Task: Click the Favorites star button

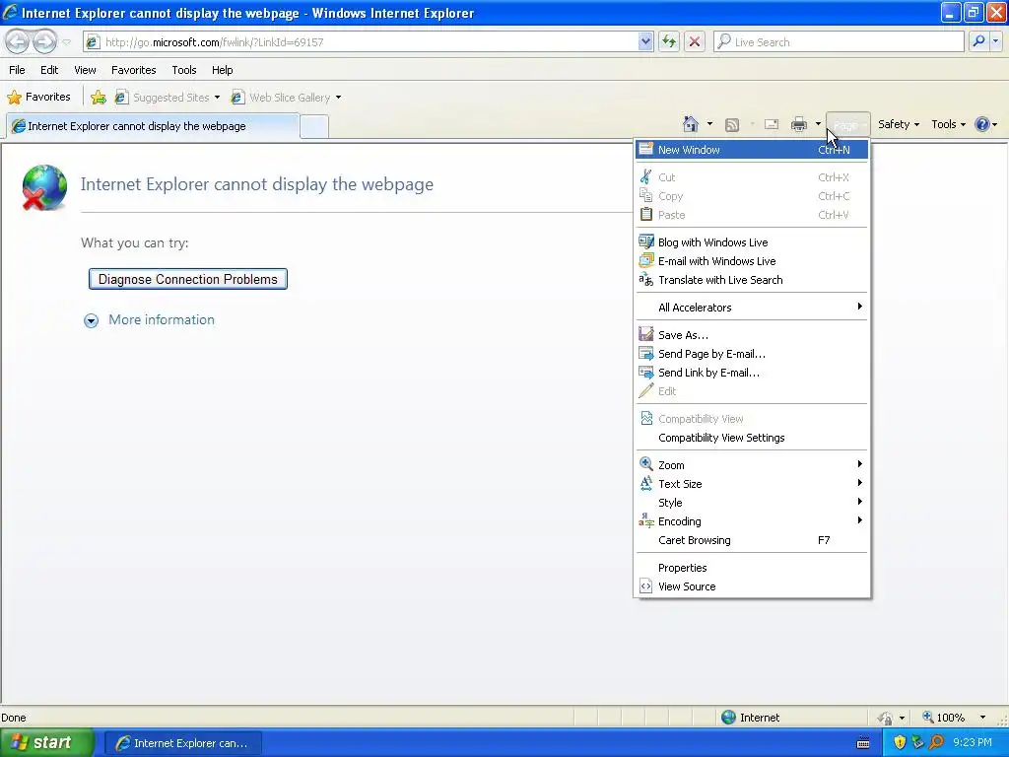Action: tap(38, 98)
